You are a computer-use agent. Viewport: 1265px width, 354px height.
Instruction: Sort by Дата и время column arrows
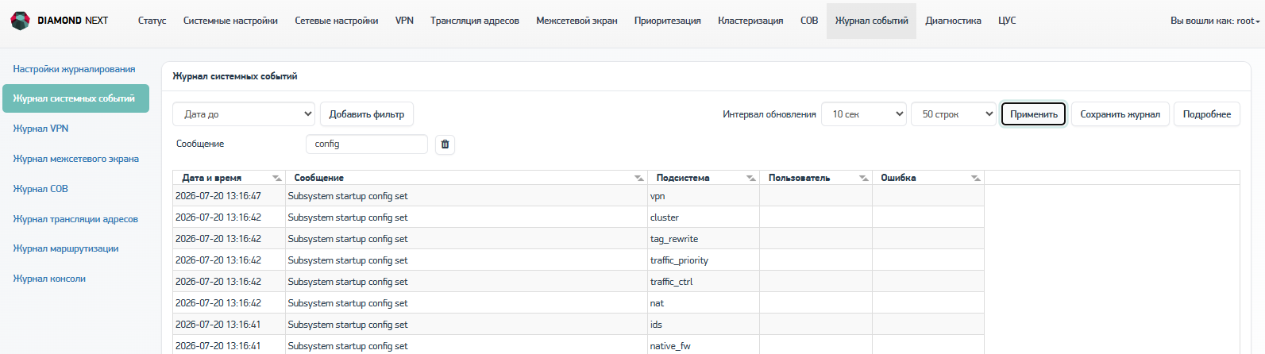coord(276,178)
